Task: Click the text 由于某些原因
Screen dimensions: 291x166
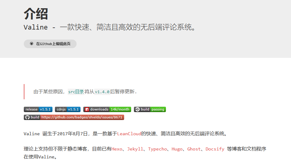Action: [48, 91]
